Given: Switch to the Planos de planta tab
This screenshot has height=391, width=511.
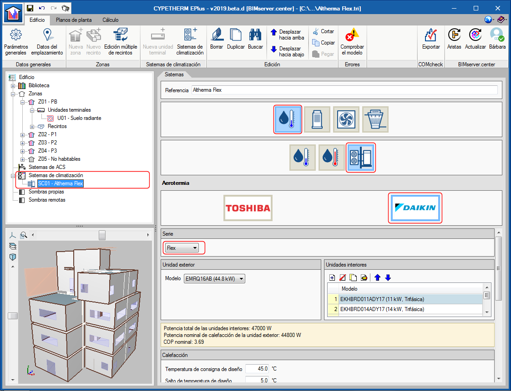Looking at the screenshot, I should (x=74, y=20).
